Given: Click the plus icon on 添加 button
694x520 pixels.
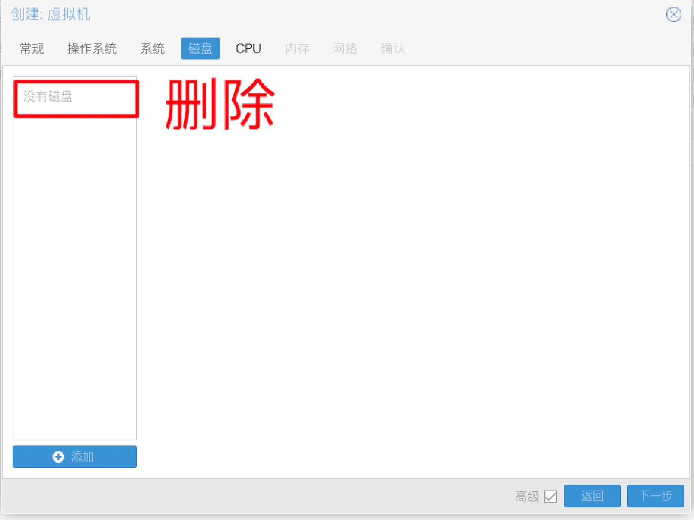Looking at the screenshot, I should click(x=58, y=456).
